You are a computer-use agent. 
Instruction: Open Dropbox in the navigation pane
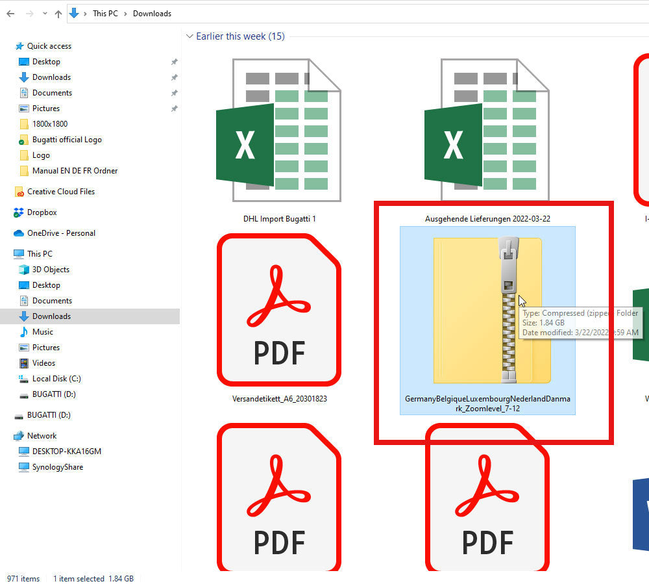[42, 212]
